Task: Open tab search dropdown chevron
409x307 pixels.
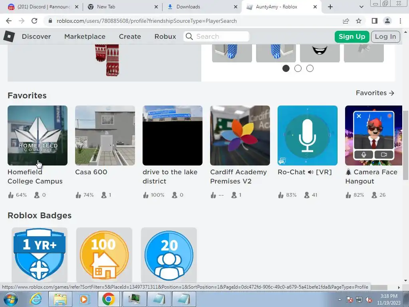Action: point(361,7)
